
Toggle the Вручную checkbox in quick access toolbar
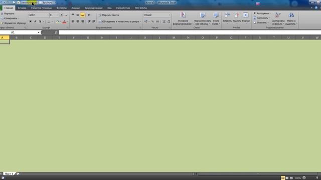(x=40, y=2)
